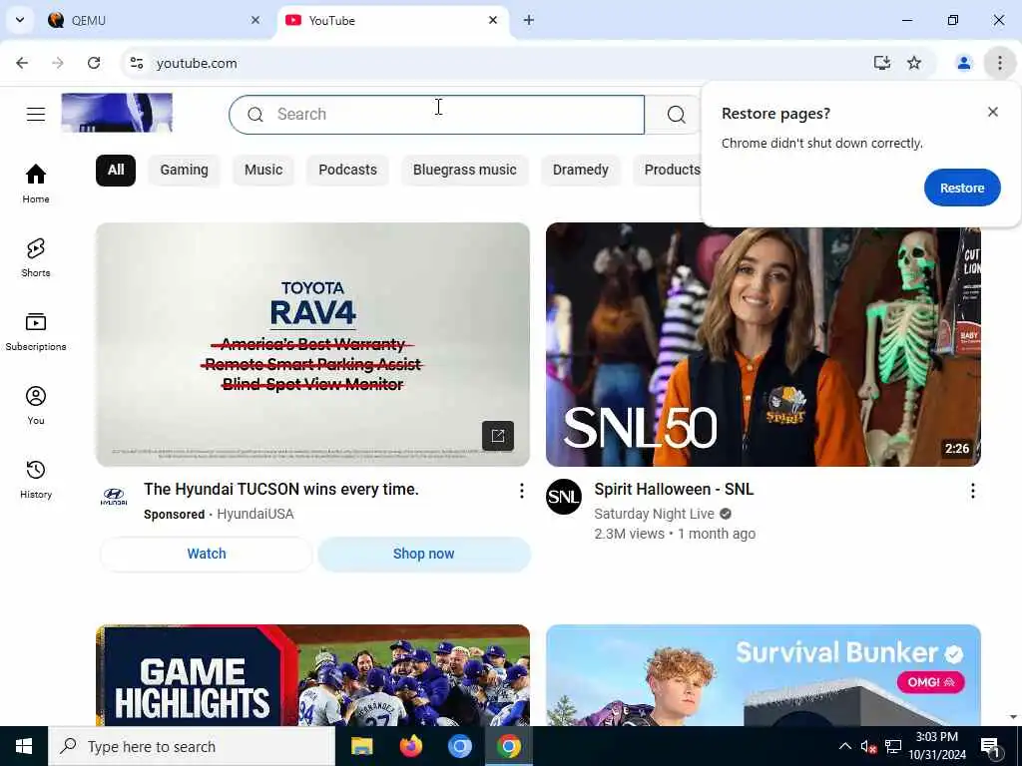Screen dimensions: 1022x766
Task: Select the YouTube tab
Action: coord(391,21)
